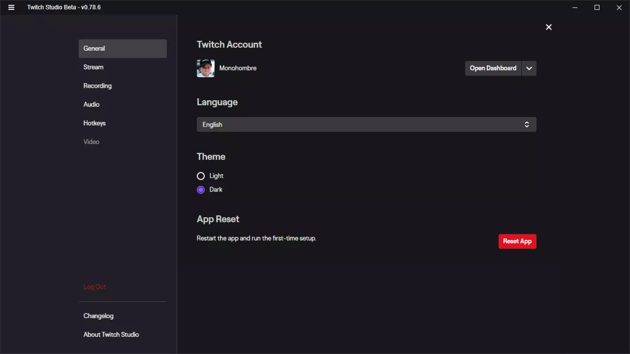Maximize the Twitch Studio window
Viewport: 630px width, 354px height.
597,8
